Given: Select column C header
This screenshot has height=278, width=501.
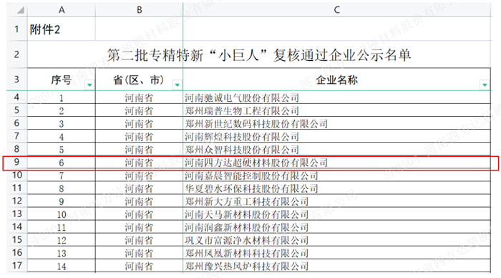Looking at the screenshot, I should click(x=337, y=10).
